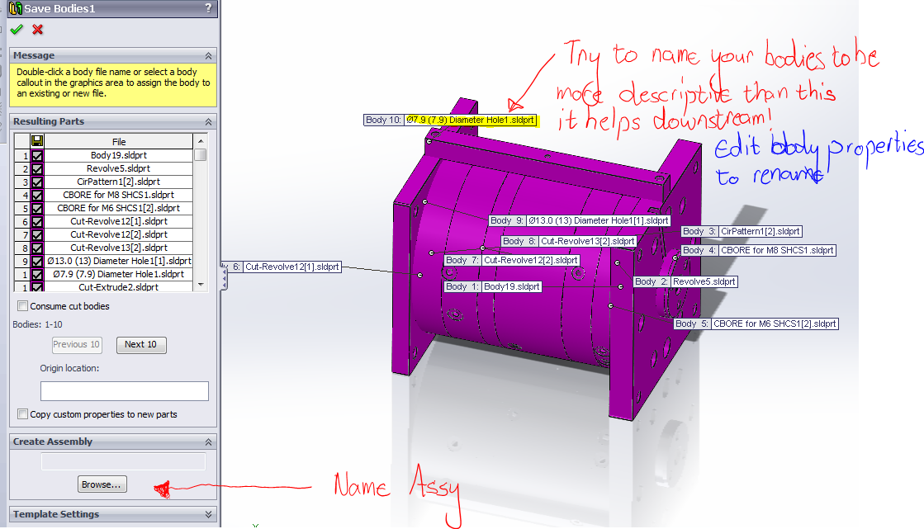Accept Save Bodies with the green checkmark
924x529 pixels.
17,29
